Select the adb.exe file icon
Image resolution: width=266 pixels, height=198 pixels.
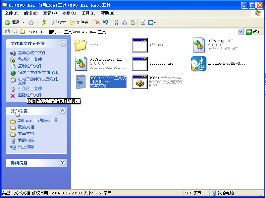(139, 45)
